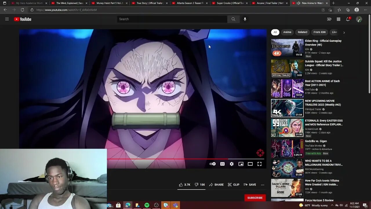This screenshot has height=209, width=371.
Task: Close the My Hero Academia tab
Action: [46, 3]
